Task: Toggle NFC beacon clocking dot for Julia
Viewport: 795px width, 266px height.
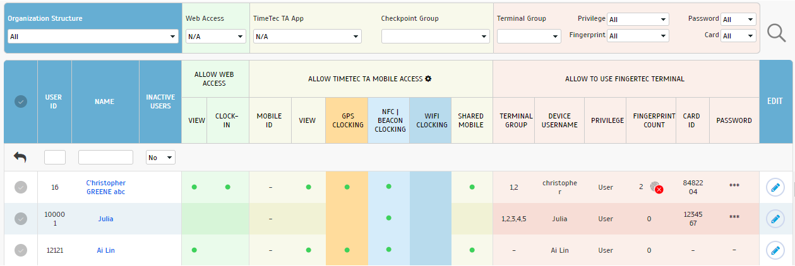Action: coord(389,218)
